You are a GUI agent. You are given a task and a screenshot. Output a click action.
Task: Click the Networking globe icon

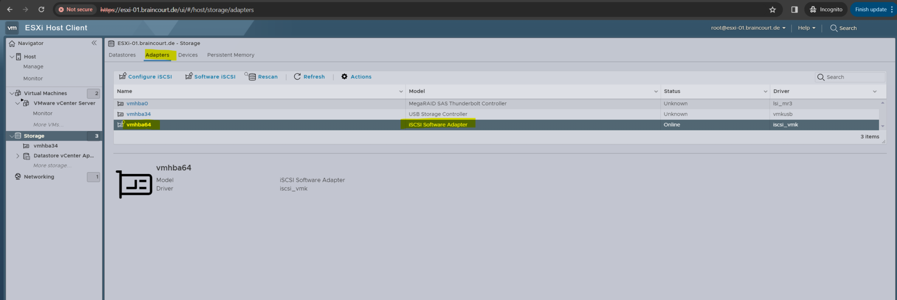[18, 176]
